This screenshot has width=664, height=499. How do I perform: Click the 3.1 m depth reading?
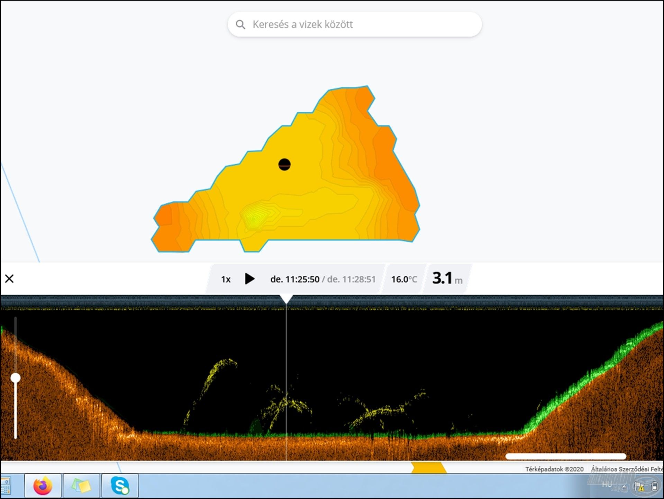coord(447,278)
